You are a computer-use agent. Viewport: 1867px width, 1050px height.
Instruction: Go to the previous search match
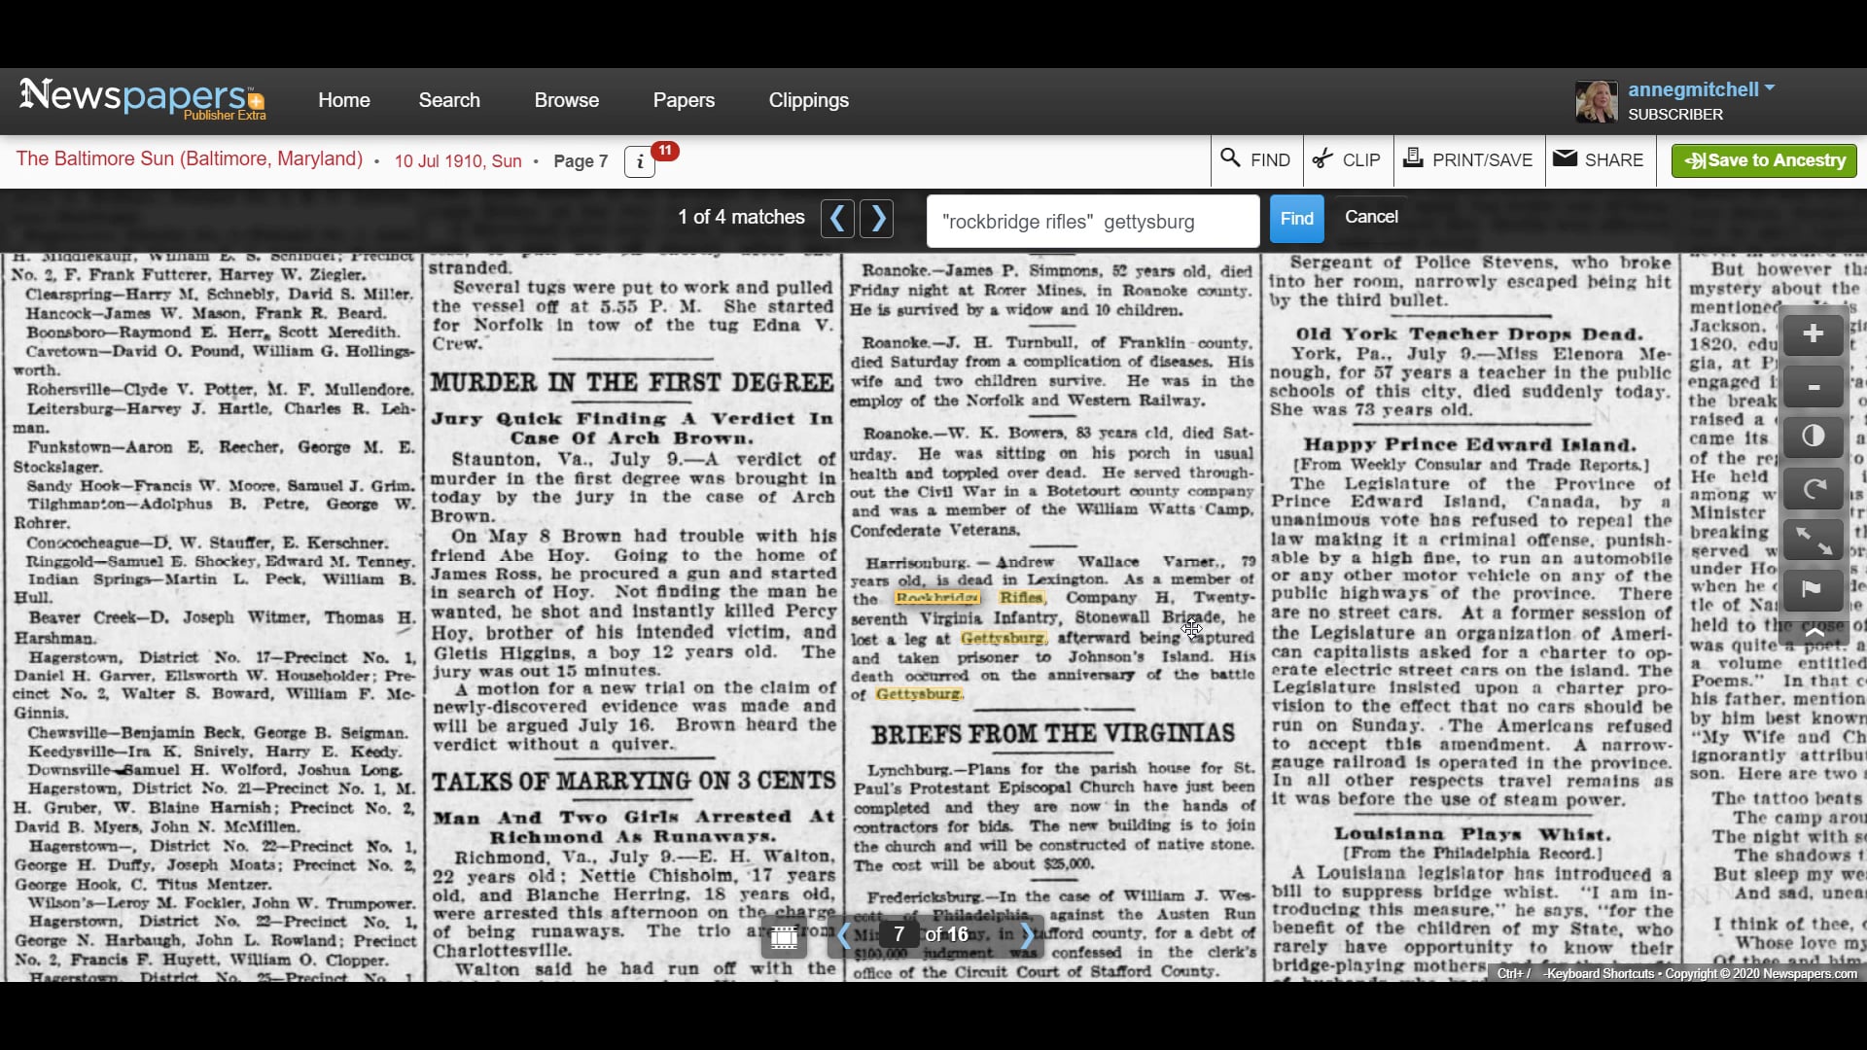(837, 219)
